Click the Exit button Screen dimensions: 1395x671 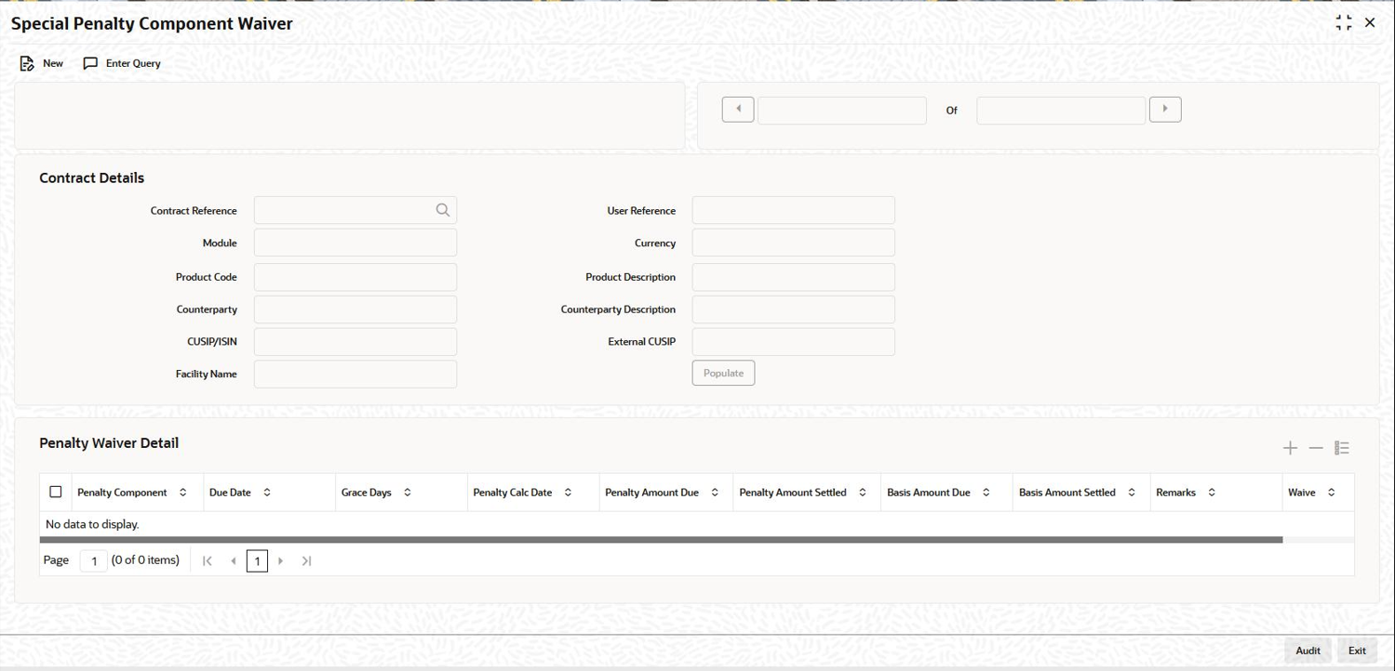tap(1357, 651)
